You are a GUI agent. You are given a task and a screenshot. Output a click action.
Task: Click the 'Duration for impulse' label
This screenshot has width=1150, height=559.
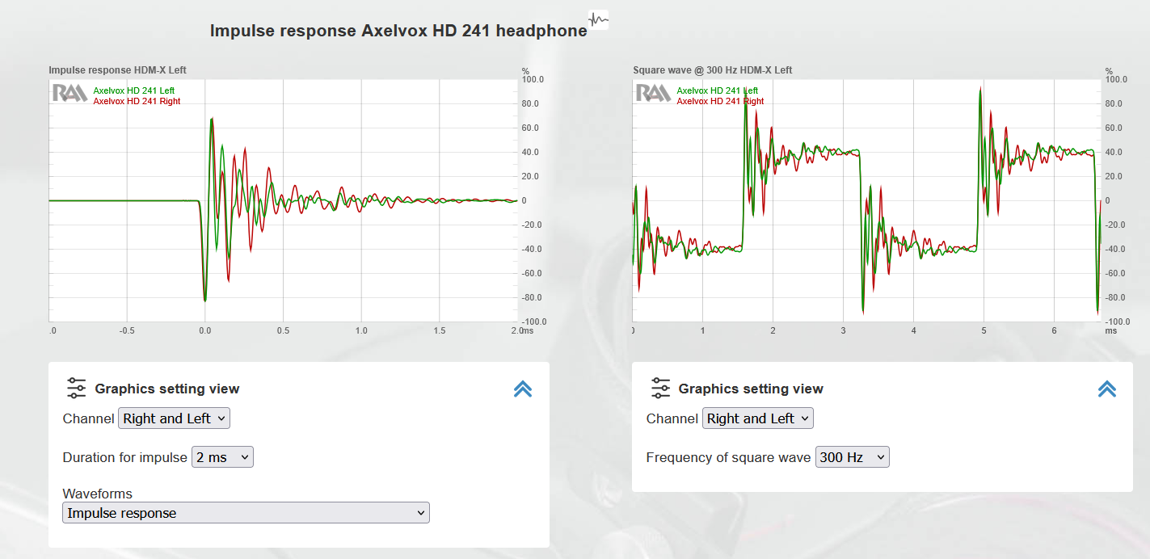tap(124, 457)
